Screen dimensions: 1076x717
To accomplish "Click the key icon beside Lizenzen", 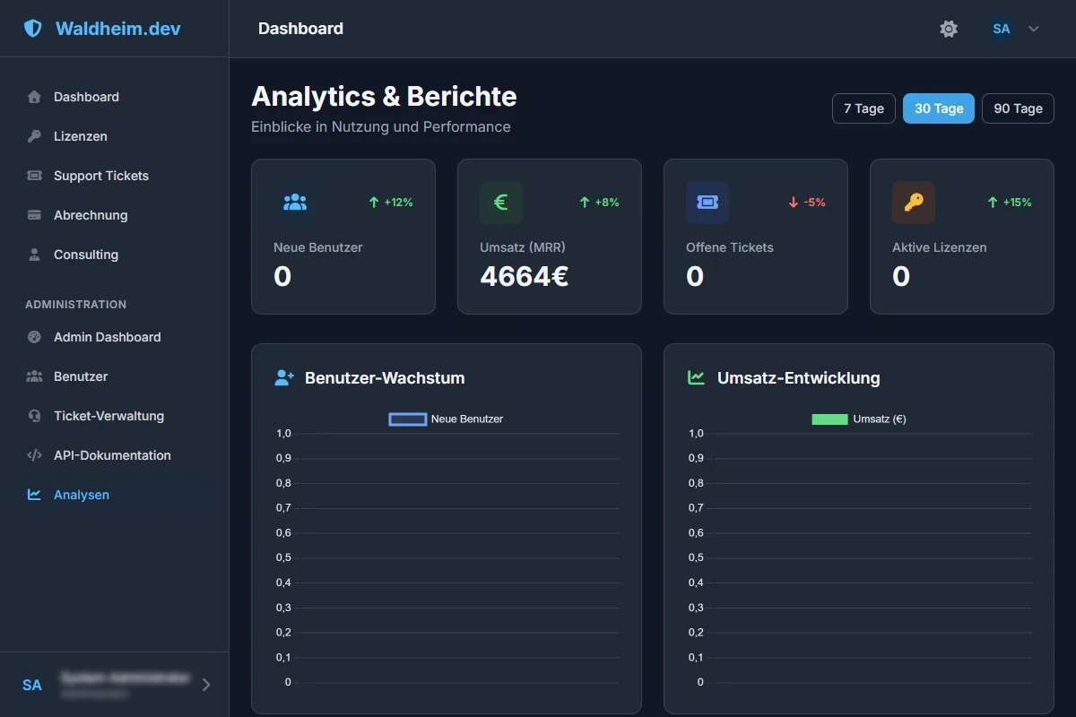I will tap(34, 136).
